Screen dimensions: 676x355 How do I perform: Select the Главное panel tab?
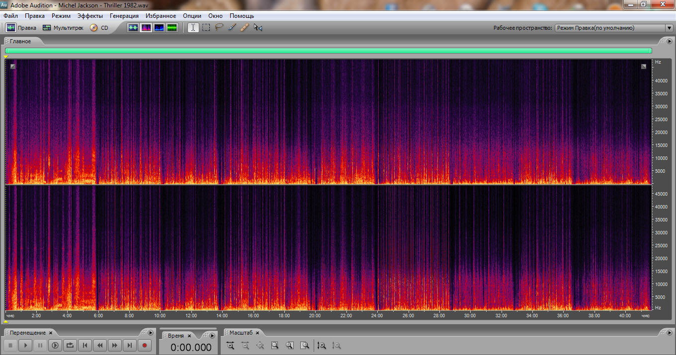pos(20,41)
